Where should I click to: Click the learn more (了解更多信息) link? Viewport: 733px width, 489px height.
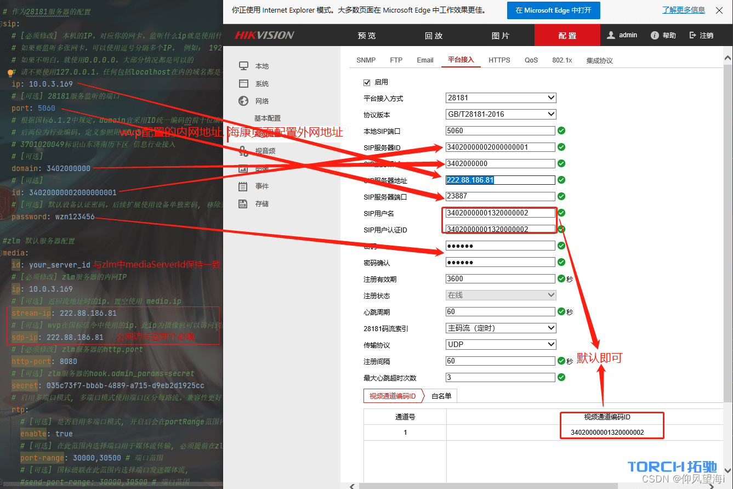pos(683,10)
